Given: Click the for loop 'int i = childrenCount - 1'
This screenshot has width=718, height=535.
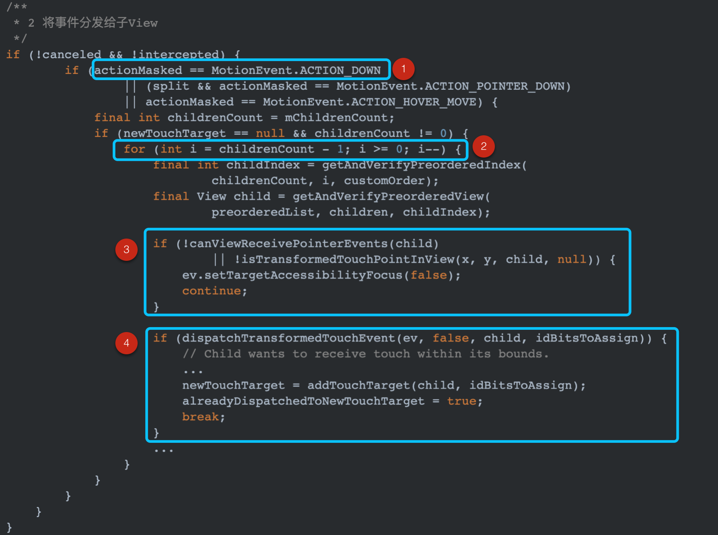Looking at the screenshot, I should [252, 149].
